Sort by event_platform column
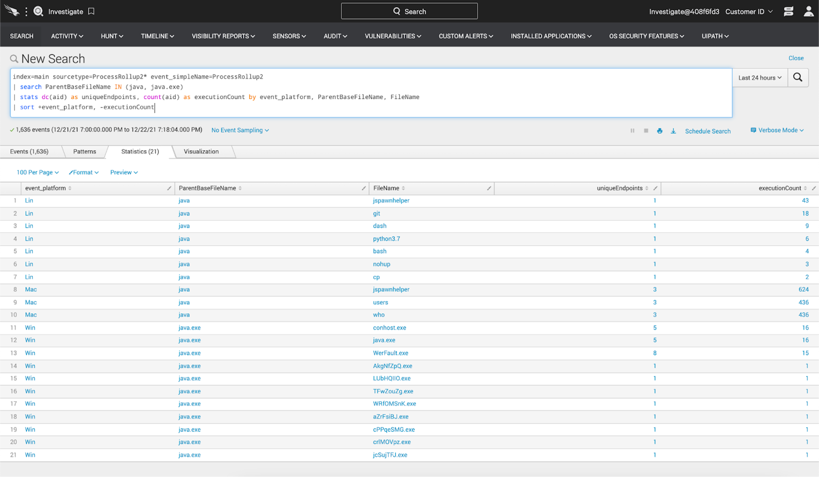Screen dimensions: 819x477 pos(48,188)
